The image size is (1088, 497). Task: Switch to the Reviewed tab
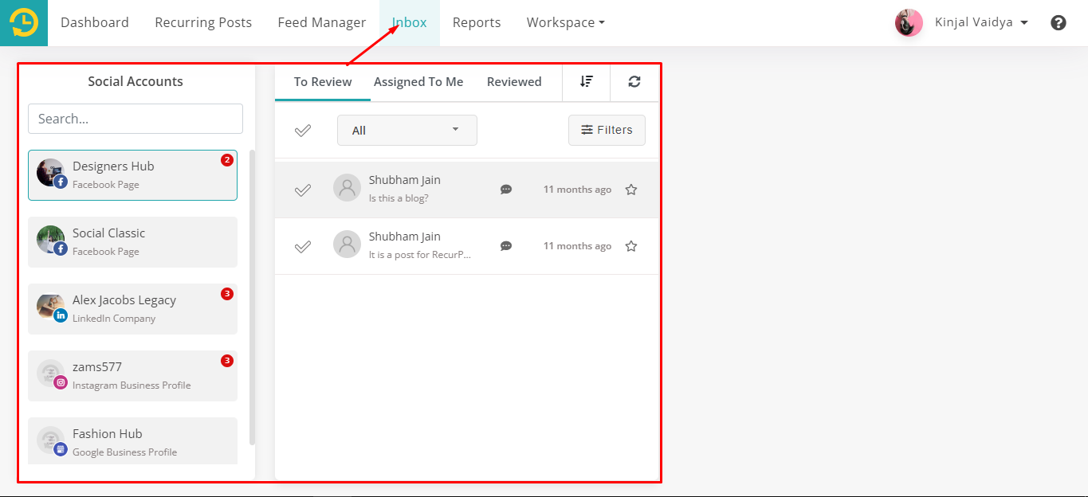(514, 81)
